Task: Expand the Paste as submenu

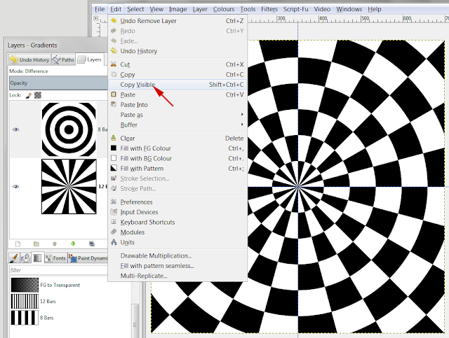Action: [177, 115]
